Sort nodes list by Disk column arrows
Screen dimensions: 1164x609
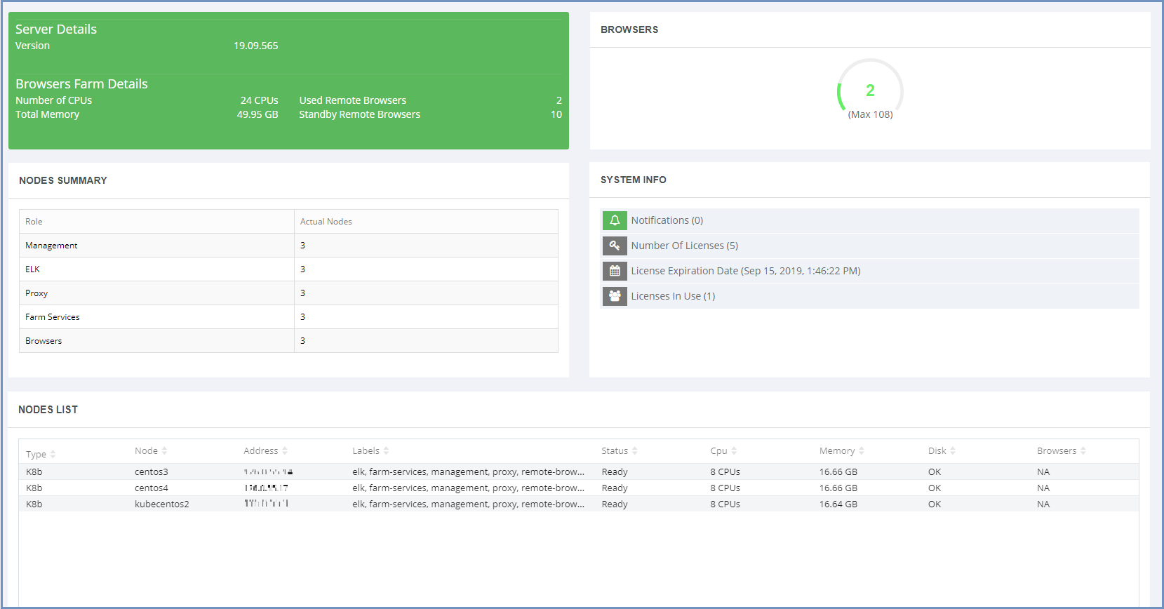[953, 451]
